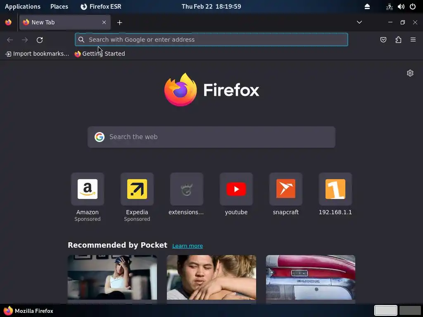Open Firefox ESR app menu in top bar
This screenshot has height=317, width=423.
101,7
